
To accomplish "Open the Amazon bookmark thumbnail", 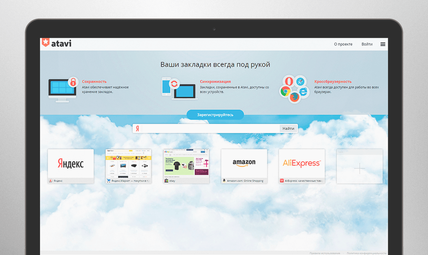I will coord(244,166).
